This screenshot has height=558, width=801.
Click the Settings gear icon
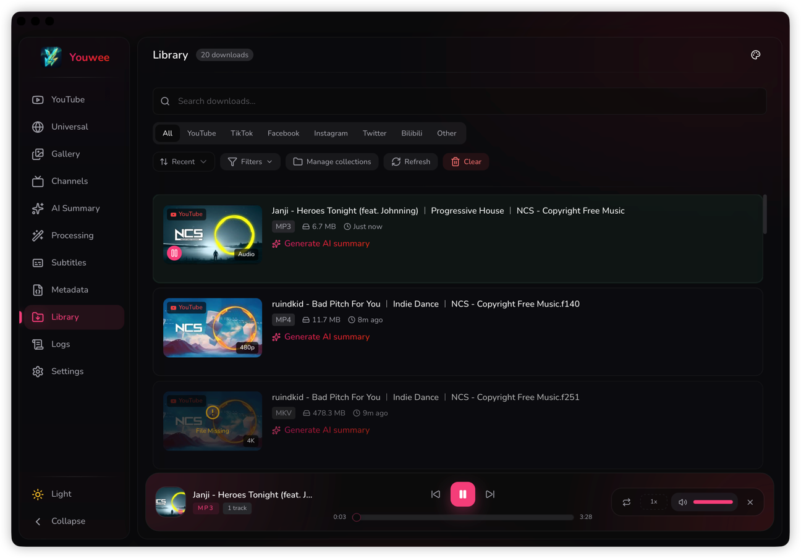[x=38, y=371]
